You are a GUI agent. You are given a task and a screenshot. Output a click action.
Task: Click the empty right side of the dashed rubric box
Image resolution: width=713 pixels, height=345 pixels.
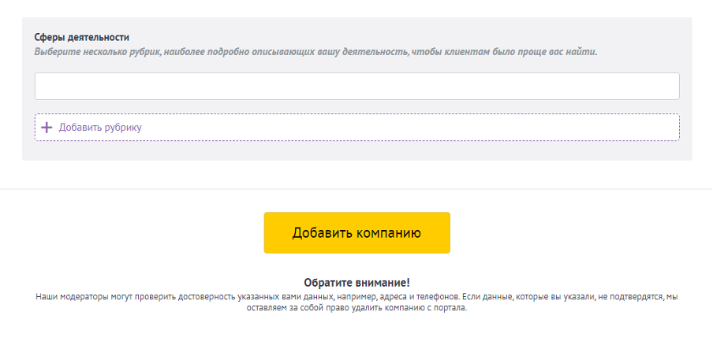click(552, 128)
